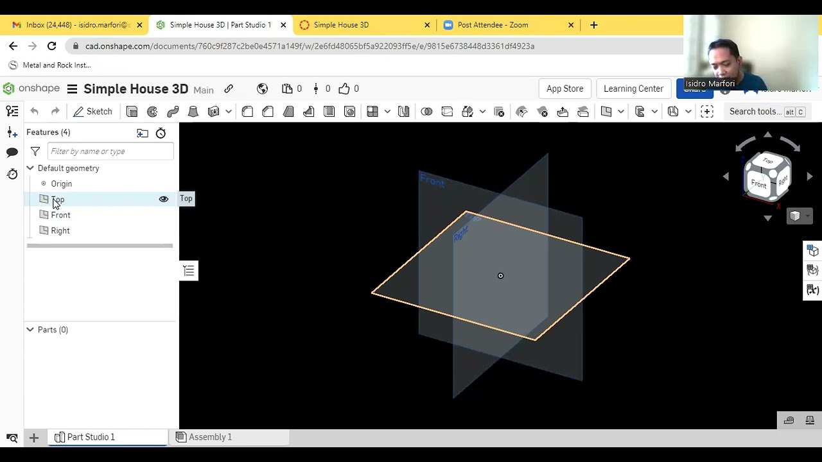Open the pattern tools dropdown
Image resolution: width=822 pixels, height=462 pixels.
tap(387, 112)
